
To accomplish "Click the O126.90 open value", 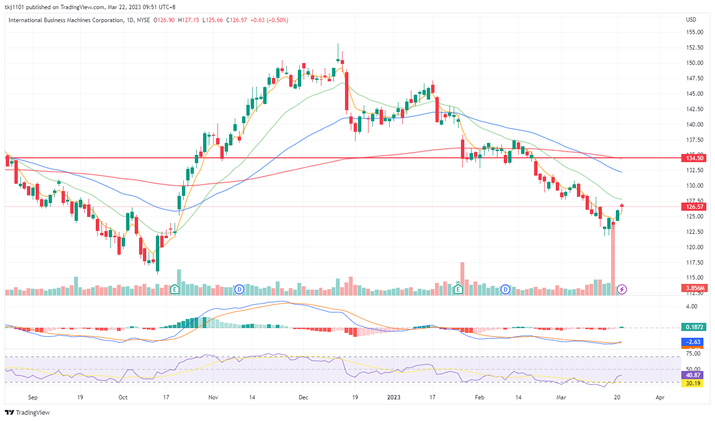I will 164,20.
